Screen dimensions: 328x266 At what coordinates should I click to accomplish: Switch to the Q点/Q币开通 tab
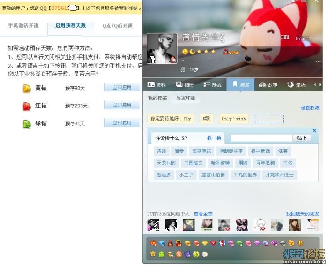pos(117,26)
